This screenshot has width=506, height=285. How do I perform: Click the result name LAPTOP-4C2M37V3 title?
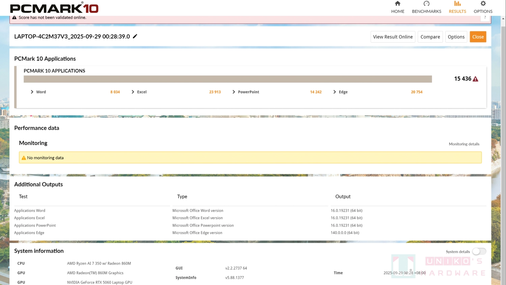point(72,36)
